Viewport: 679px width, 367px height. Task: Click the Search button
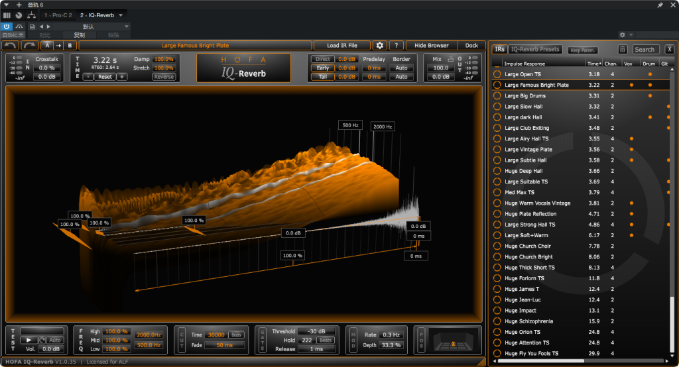[645, 49]
